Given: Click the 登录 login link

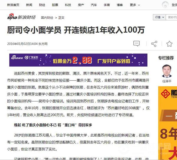Looking at the screenshot, I should pos(174,5).
